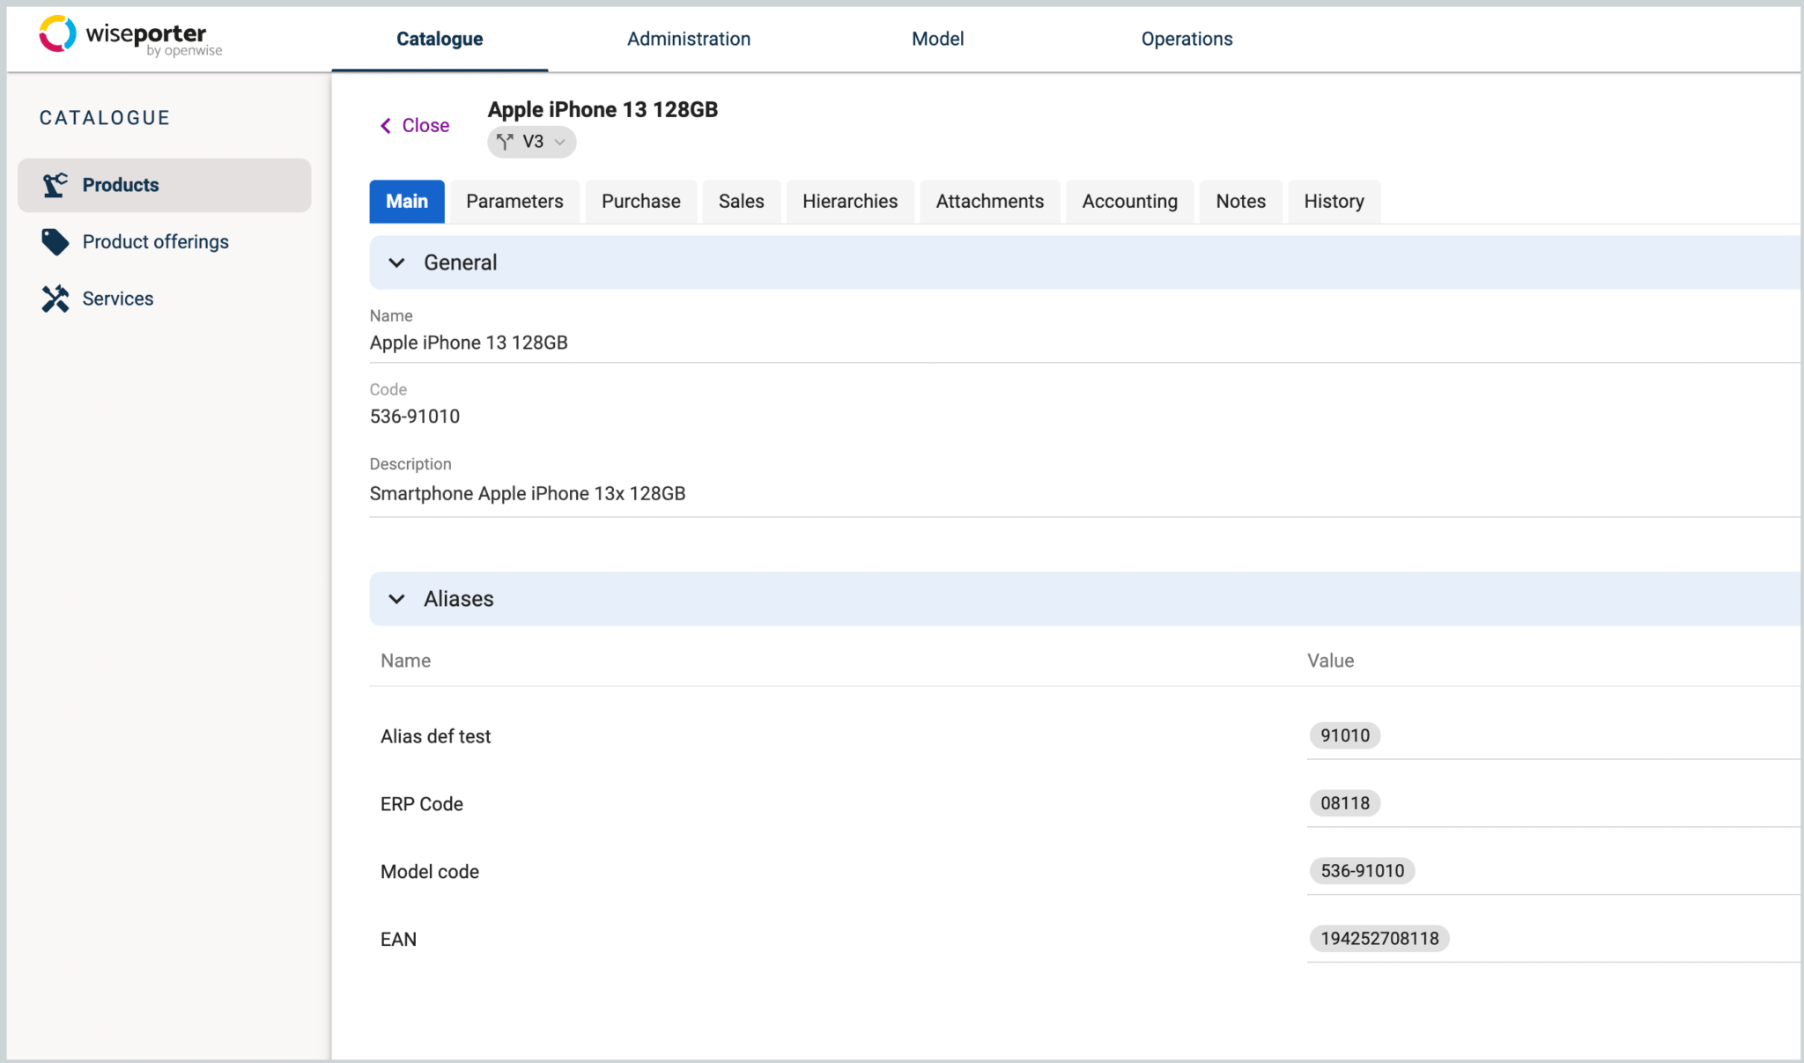Open the Operations top menu
This screenshot has height=1063, width=1804.
(x=1187, y=39)
